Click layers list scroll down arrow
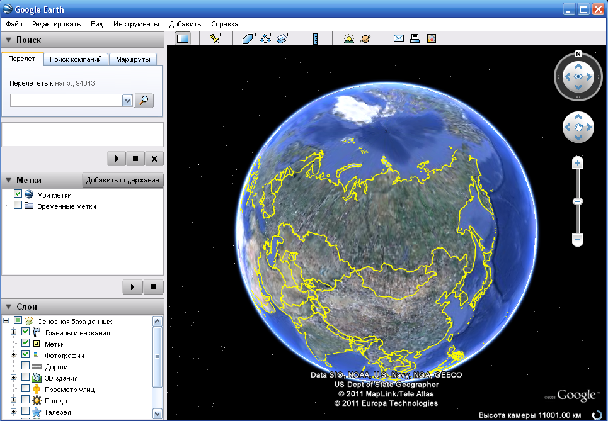The width and height of the screenshot is (608, 421). 157,413
